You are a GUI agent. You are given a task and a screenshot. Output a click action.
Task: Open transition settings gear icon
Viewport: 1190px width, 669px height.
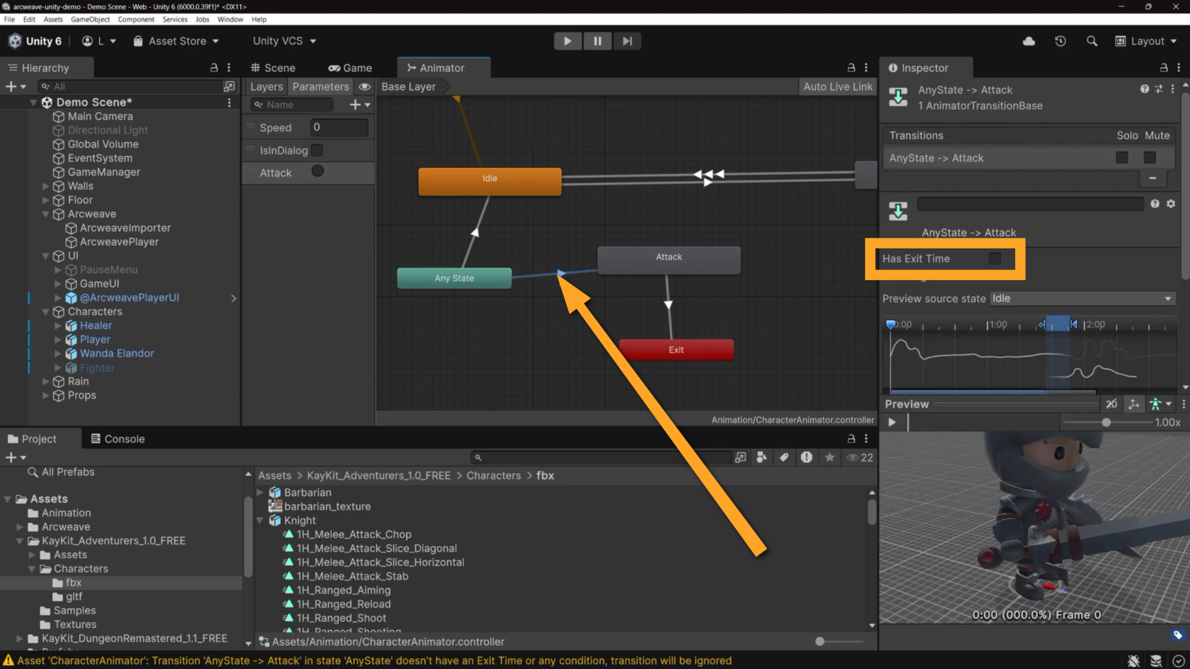pos(1171,204)
